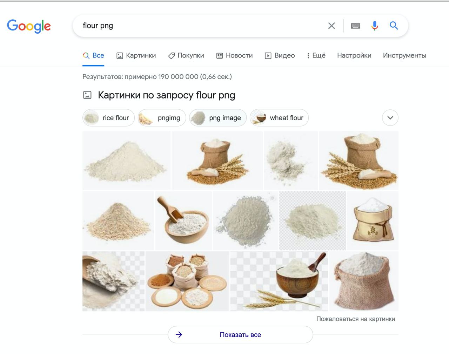Open the Видео tab
This screenshot has height=354, width=449.
click(280, 55)
